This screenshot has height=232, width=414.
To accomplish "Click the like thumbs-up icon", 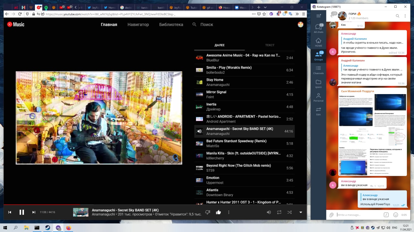I will [x=218, y=212].
